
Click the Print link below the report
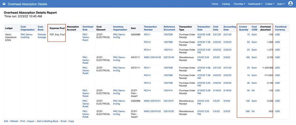point(23,121)
